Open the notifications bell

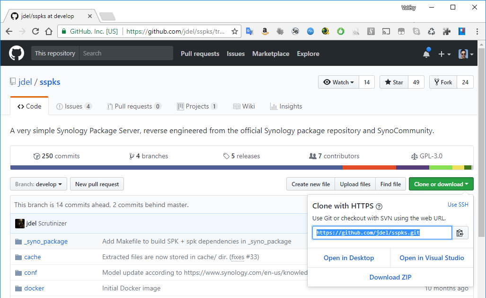click(x=426, y=54)
